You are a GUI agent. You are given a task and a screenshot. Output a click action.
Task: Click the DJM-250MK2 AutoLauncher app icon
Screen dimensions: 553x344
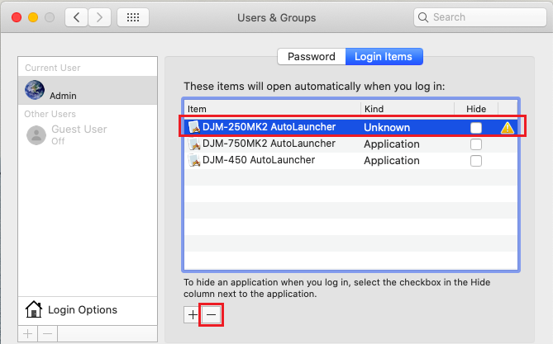point(194,127)
